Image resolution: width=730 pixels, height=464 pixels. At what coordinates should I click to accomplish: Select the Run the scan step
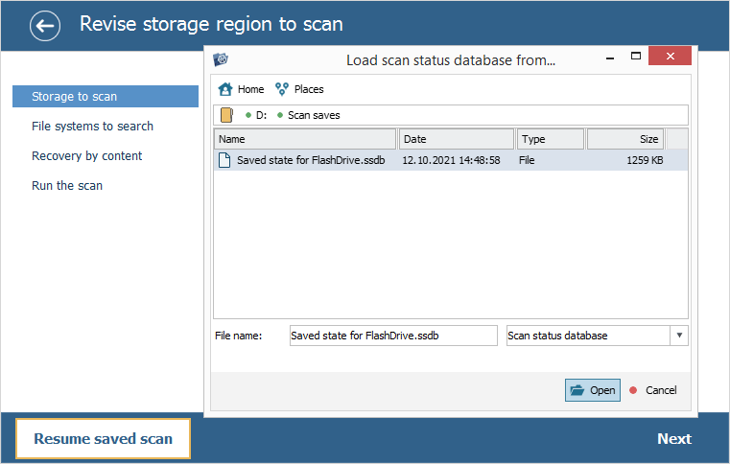[x=67, y=186]
